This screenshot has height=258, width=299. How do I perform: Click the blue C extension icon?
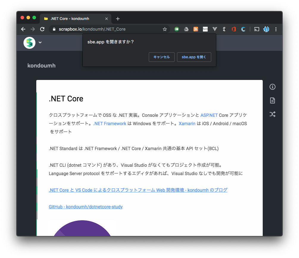point(243,29)
